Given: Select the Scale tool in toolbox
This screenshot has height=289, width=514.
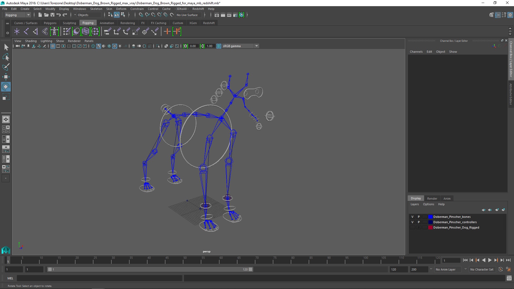Looking at the screenshot, I should tap(6, 97).
